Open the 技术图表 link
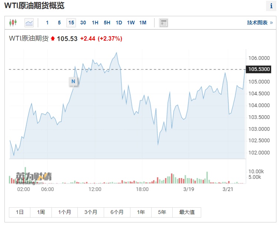Viewport: 279px width, 225px height. pos(260,23)
